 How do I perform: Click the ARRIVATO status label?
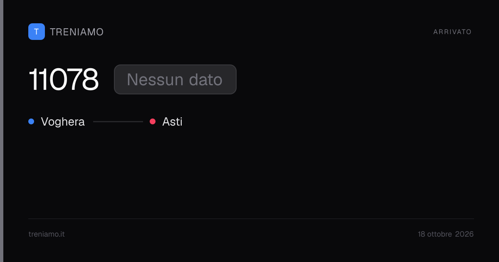click(x=452, y=32)
